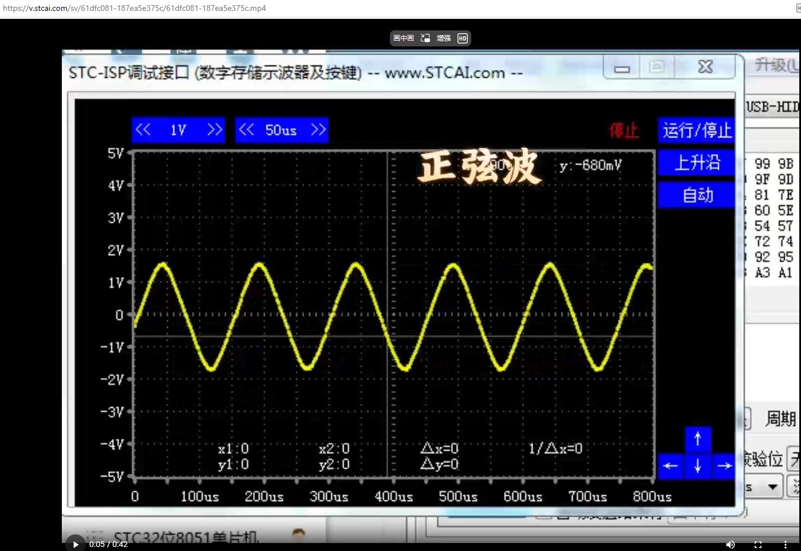Click the △x=0 delta readout
Screen dimensions: 801x551
440,448
